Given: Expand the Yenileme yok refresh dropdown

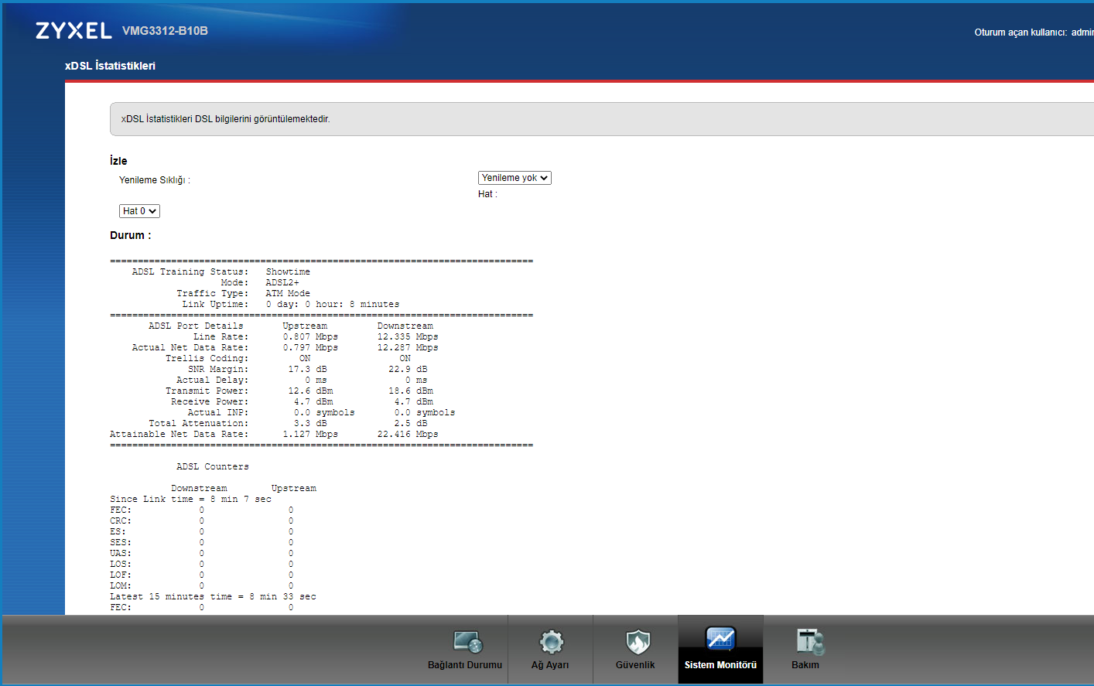Looking at the screenshot, I should pos(515,178).
